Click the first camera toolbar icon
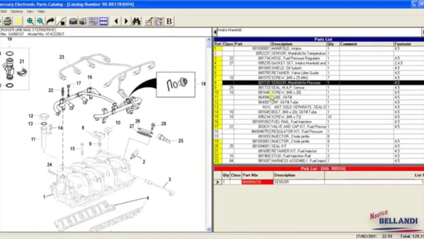The width and height of the screenshot is (424, 239). coord(73,21)
